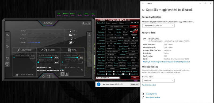Click the Core Clock slider handle
The width and height of the screenshot is (214, 103).
tap(52, 58)
